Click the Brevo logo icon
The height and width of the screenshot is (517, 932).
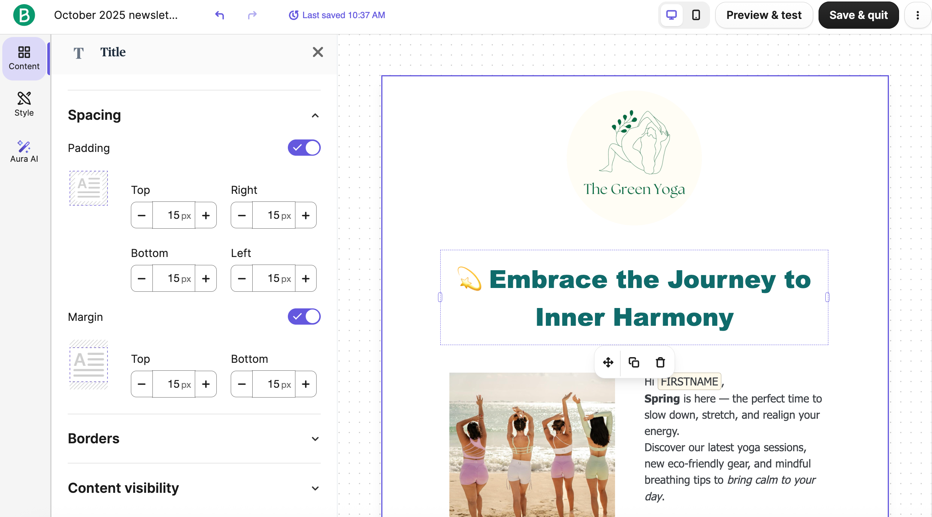point(24,15)
